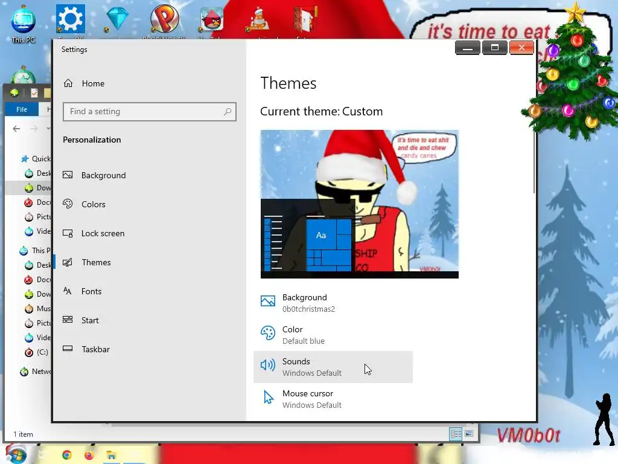Open the Home page in Settings

(x=84, y=83)
